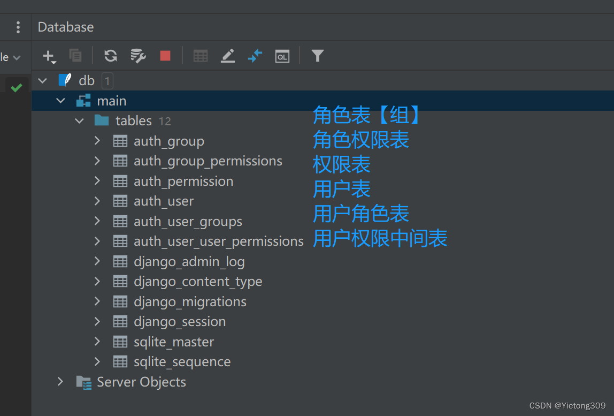Select the django_session table
Screen dimensions: 614x416
(x=180, y=321)
